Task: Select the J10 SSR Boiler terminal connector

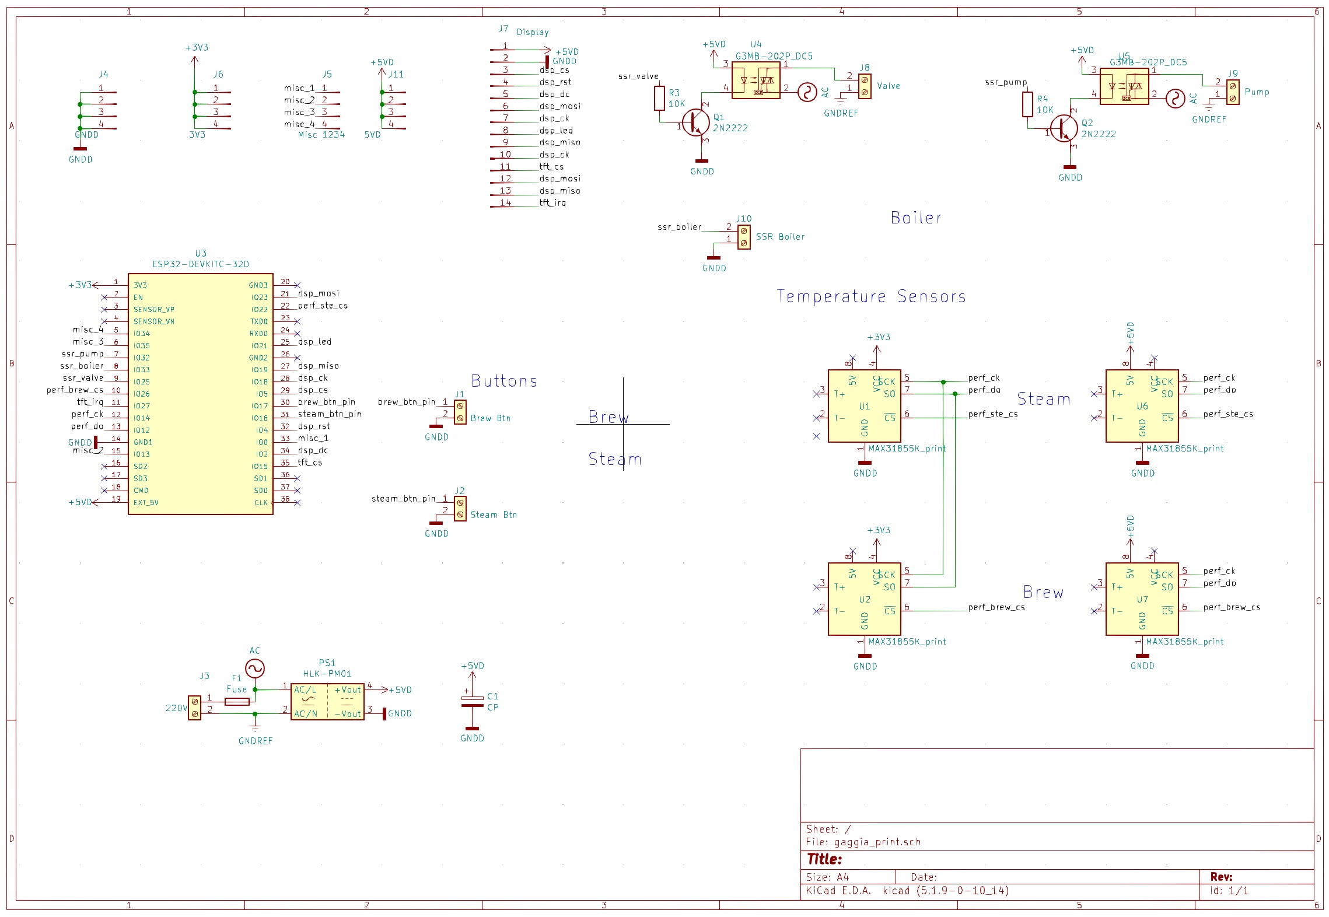Action: click(744, 237)
